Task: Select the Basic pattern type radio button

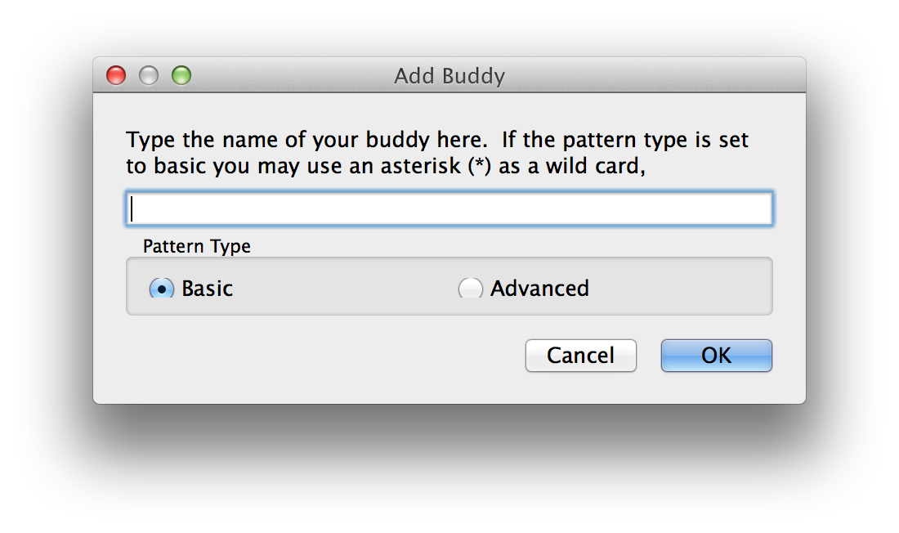Action: (x=162, y=289)
